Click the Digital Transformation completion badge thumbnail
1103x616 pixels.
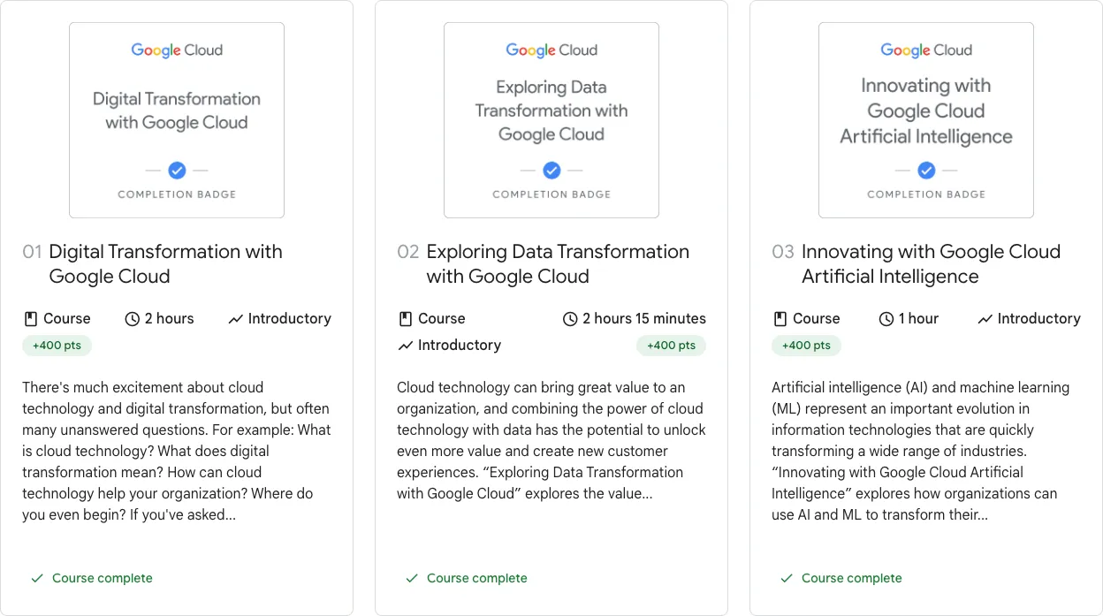click(x=177, y=120)
